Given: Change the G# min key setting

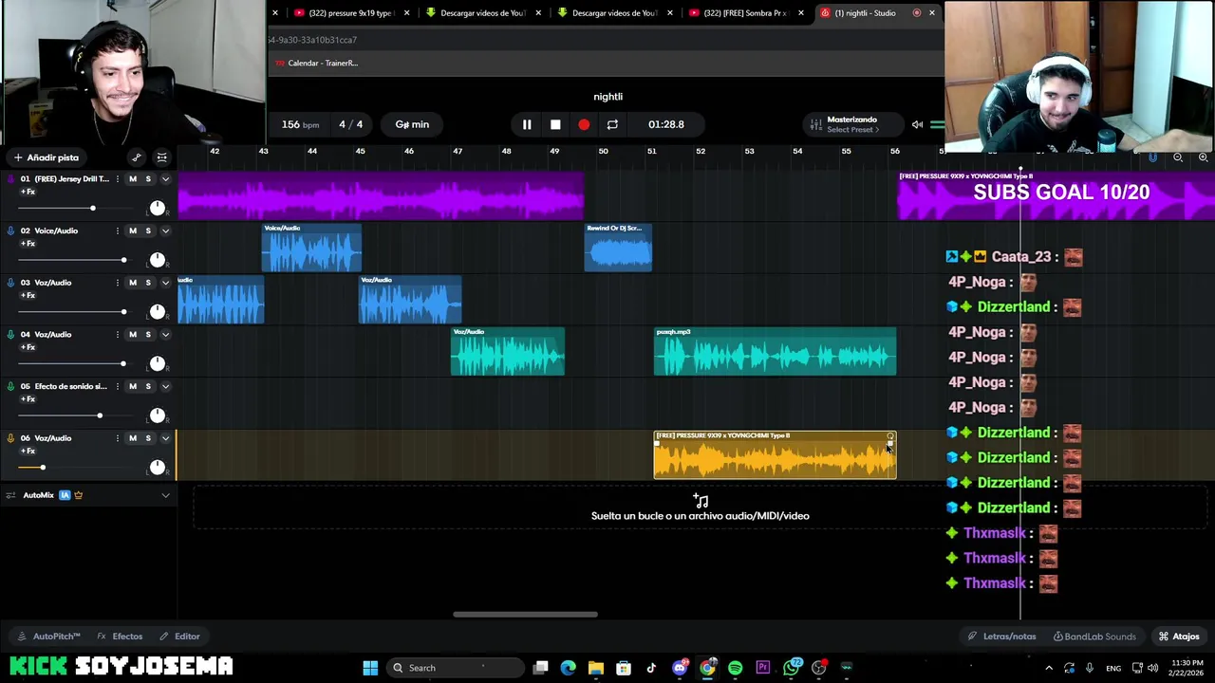Looking at the screenshot, I should tap(412, 124).
